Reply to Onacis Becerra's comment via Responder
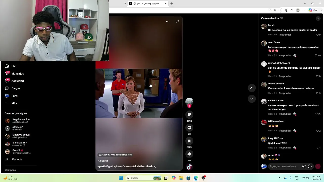The image size is (324, 182). [x=285, y=93]
